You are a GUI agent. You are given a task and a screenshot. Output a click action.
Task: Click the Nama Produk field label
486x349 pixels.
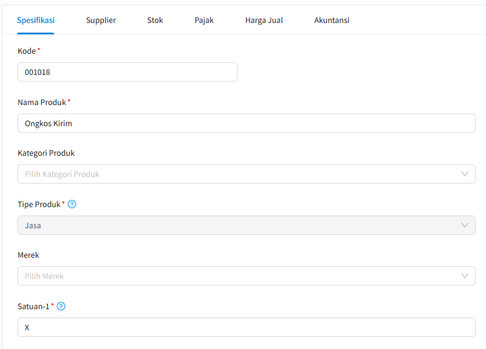click(42, 102)
